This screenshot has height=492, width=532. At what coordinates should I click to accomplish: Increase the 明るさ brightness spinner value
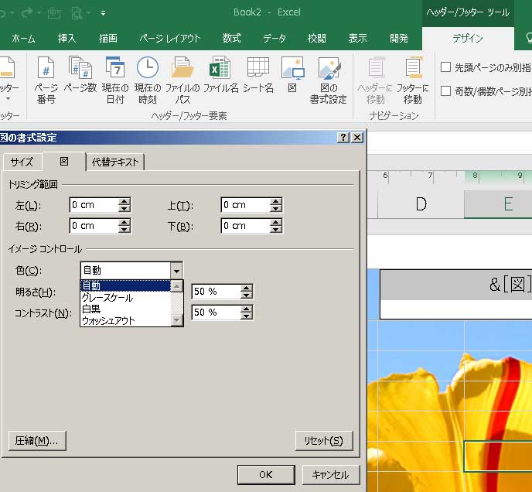click(x=247, y=289)
